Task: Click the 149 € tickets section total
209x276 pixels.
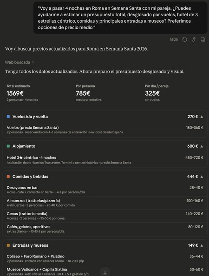Action: [193, 245]
